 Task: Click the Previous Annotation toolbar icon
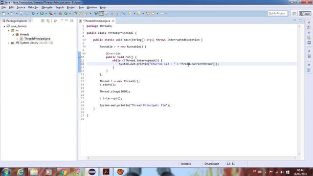138,13
